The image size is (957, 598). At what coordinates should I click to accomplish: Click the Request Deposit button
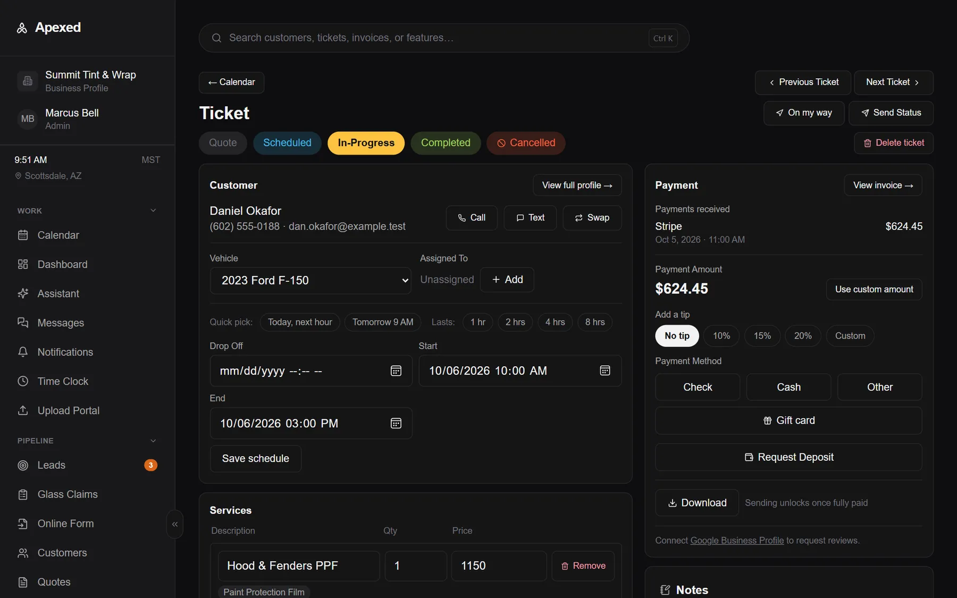pos(788,457)
